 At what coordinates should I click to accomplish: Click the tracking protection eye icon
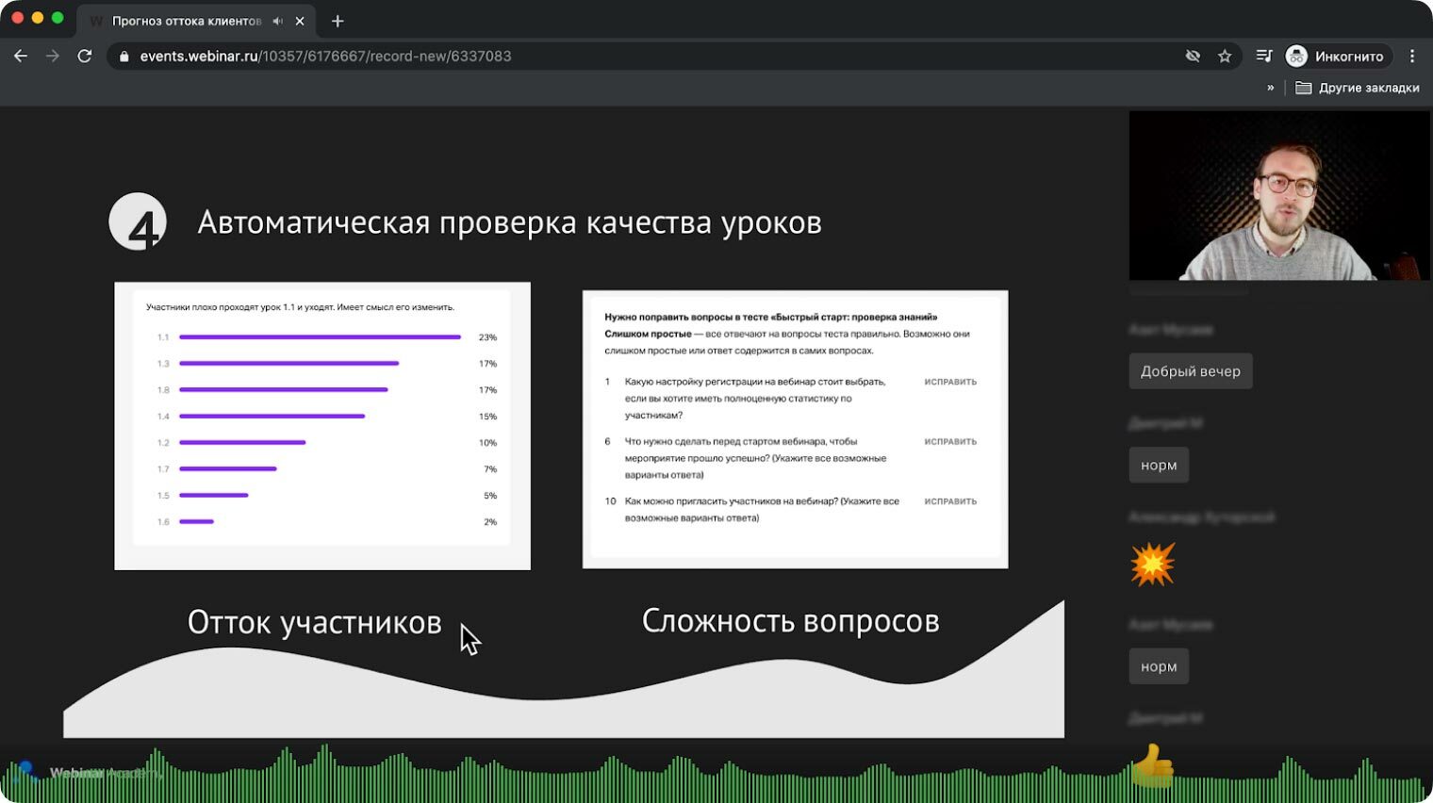pyautogui.click(x=1193, y=57)
